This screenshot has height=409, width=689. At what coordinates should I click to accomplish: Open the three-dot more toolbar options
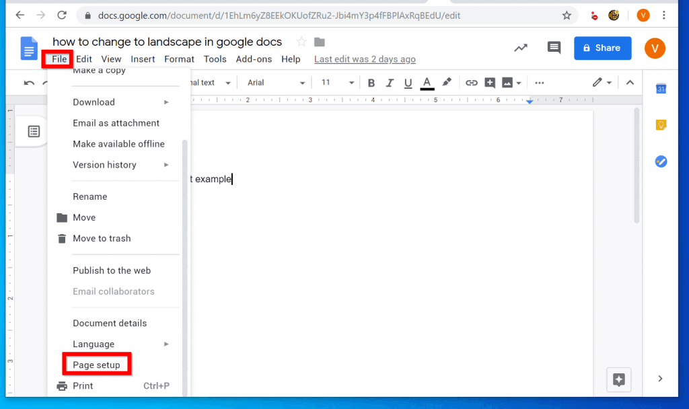pos(540,83)
